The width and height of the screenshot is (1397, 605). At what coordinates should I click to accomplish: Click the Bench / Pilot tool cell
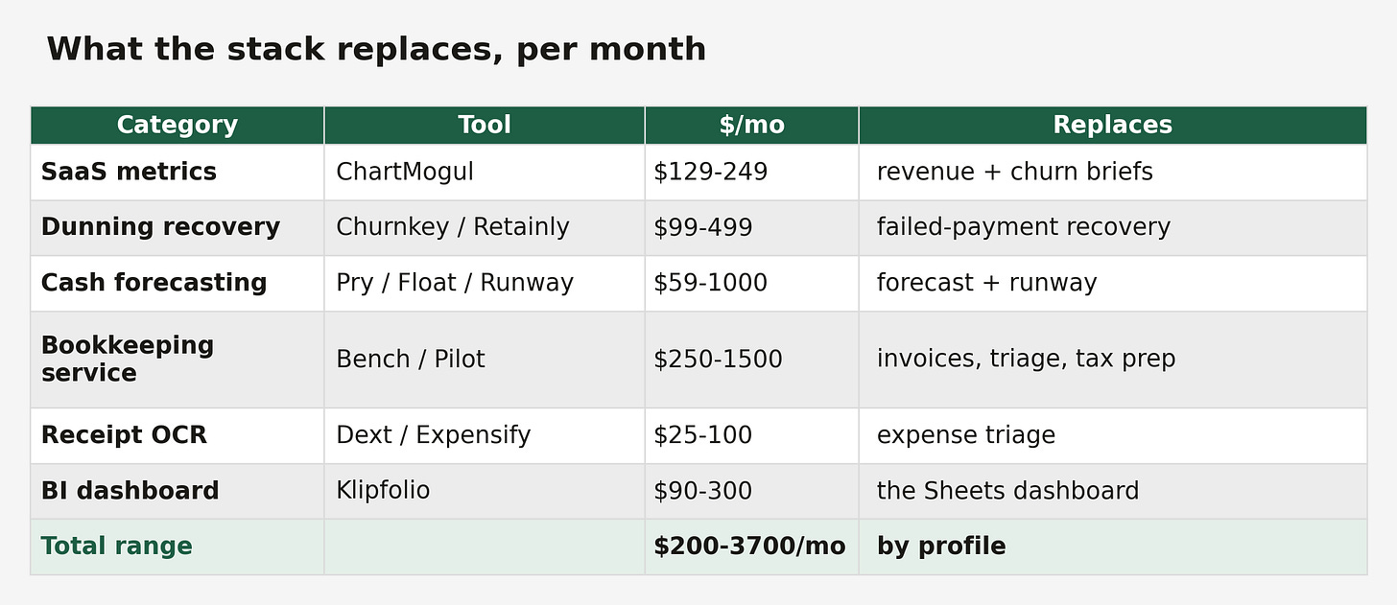point(485,360)
